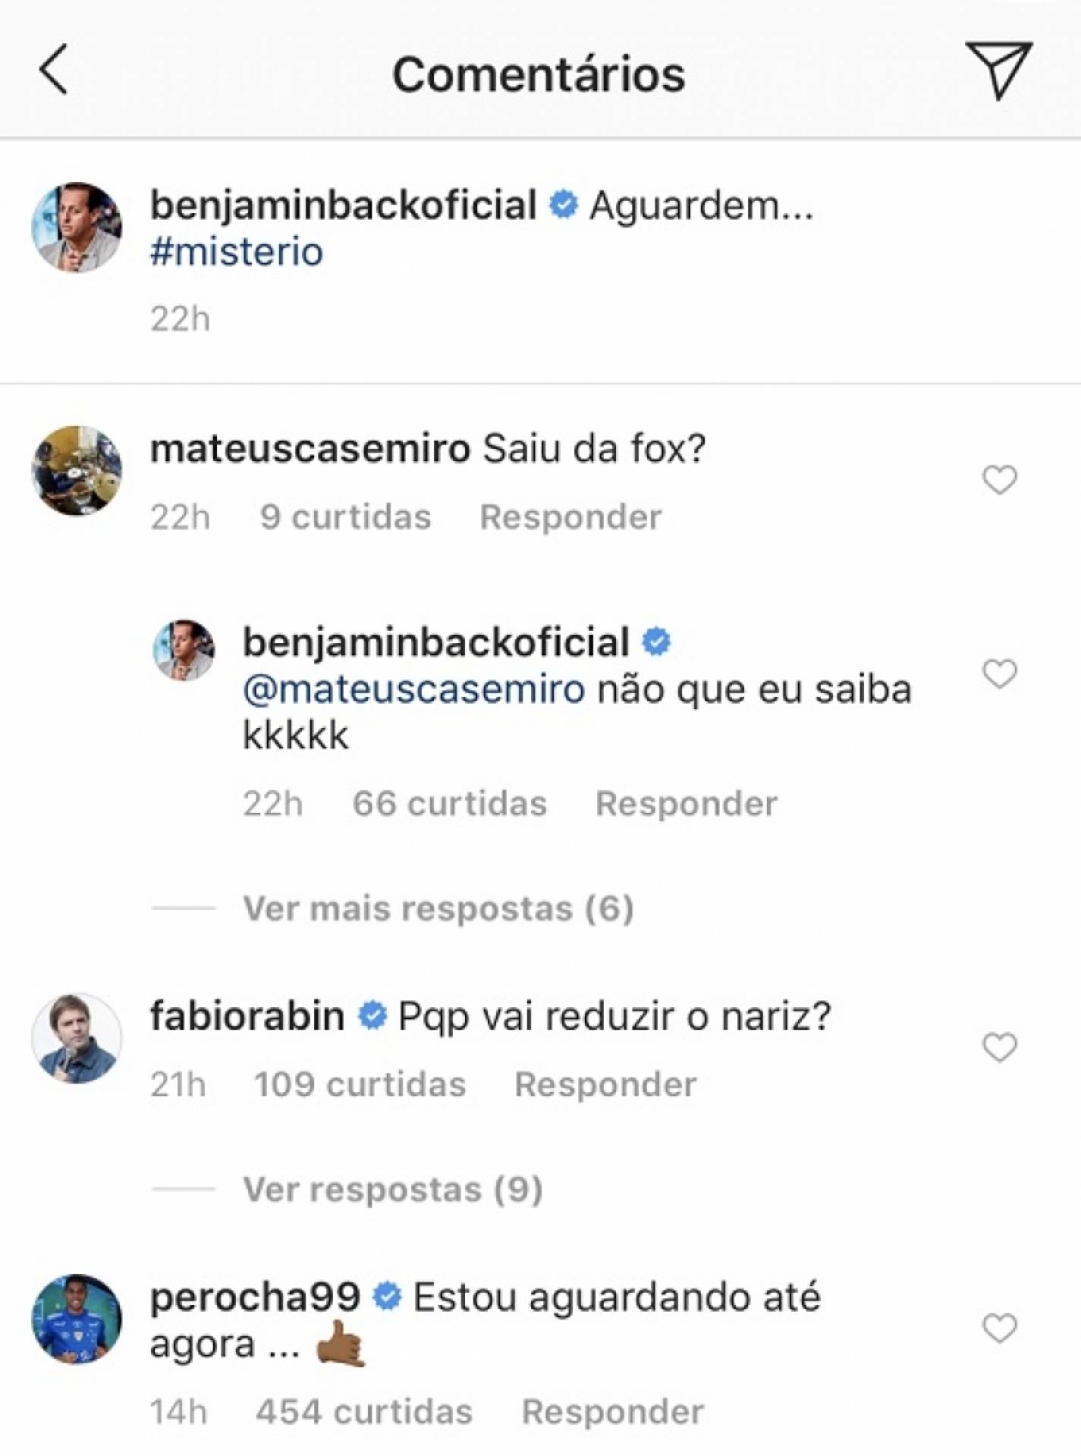Tap the back arrow icon

(55, 70)
